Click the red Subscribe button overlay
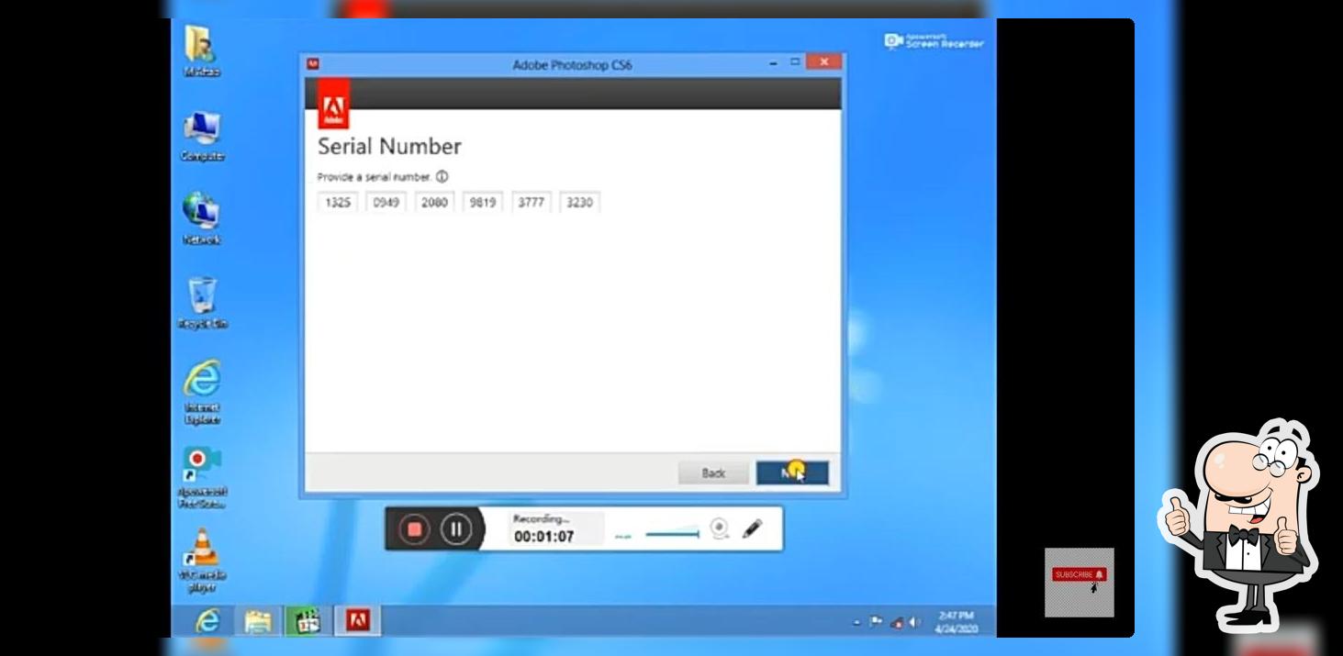Viewport: 1343px width, 656px height. tap(1079, 574)
